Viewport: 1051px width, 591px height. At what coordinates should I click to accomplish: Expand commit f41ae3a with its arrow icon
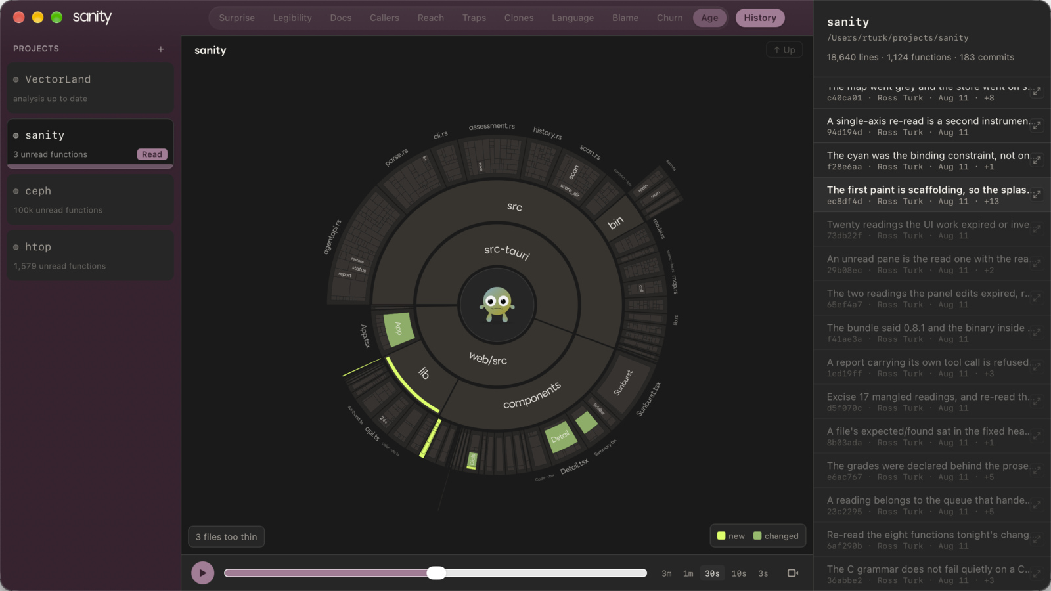(x=1037, y=332)
